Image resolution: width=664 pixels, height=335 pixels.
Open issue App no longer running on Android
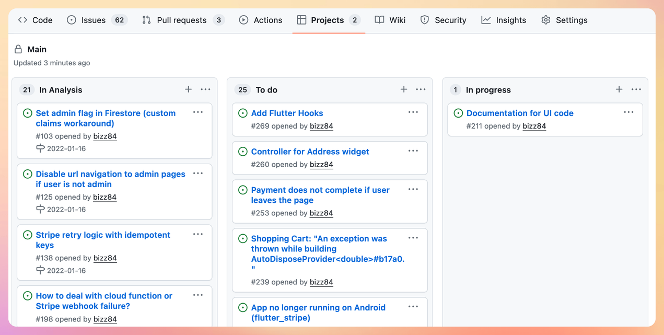318,313
